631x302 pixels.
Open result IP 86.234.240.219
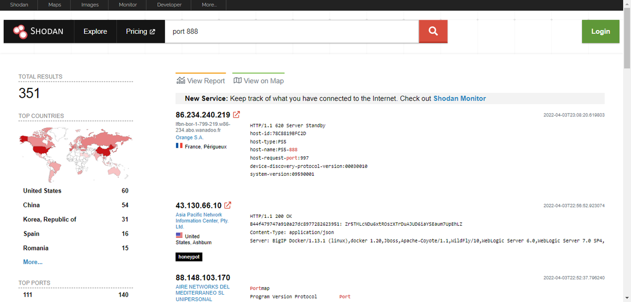pos(203,115)
